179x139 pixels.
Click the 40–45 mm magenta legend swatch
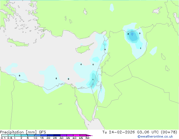click(x=77, y=135)
